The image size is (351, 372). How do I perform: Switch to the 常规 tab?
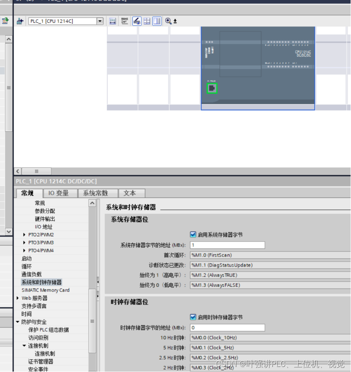(x=27, y=193)
